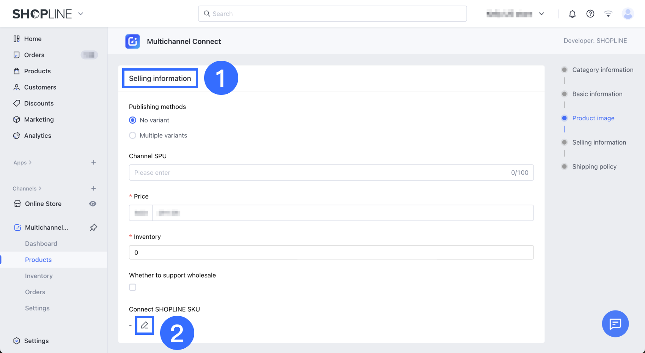
Task: Expand the SHOPLINE logo dropdown arrow
Action: (80, 14)
